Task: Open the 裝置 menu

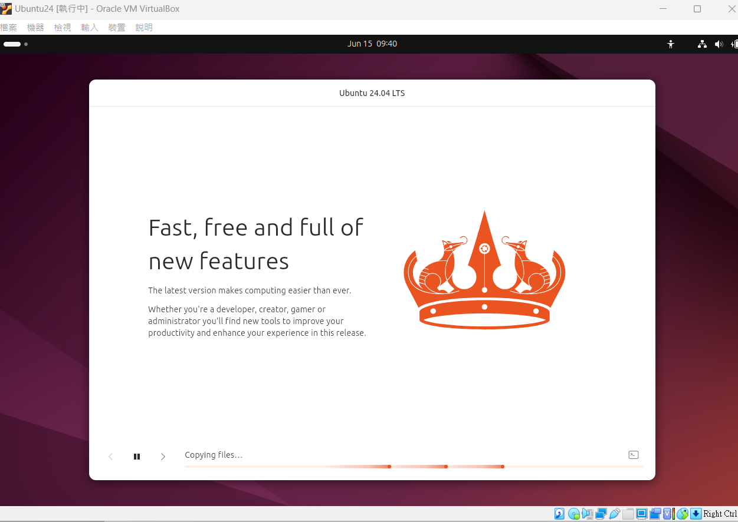Action: [x=117, y=28]
